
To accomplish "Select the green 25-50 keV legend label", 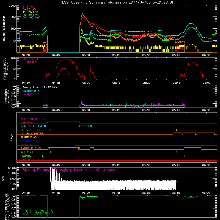I will [30, 15].
